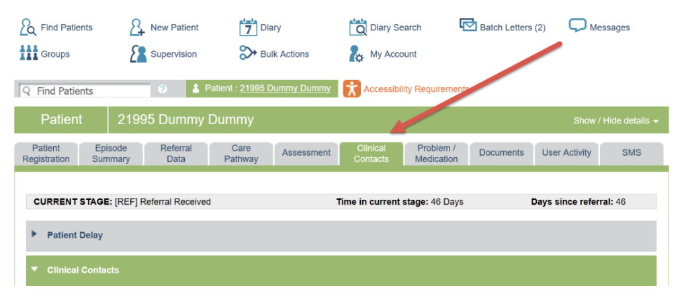Viewport: 688px width, 304px height.
Task: Click the help question mark icon
Action: (162, 89)
